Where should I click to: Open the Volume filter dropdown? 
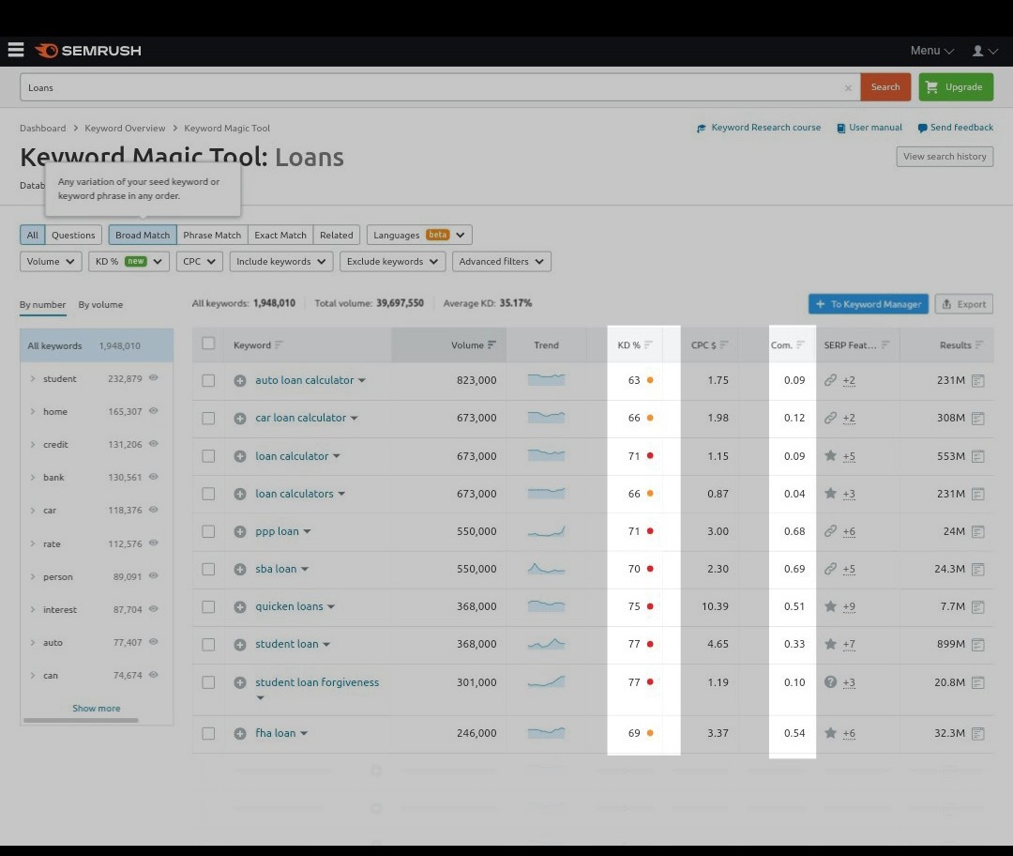[x=51, y=261]
